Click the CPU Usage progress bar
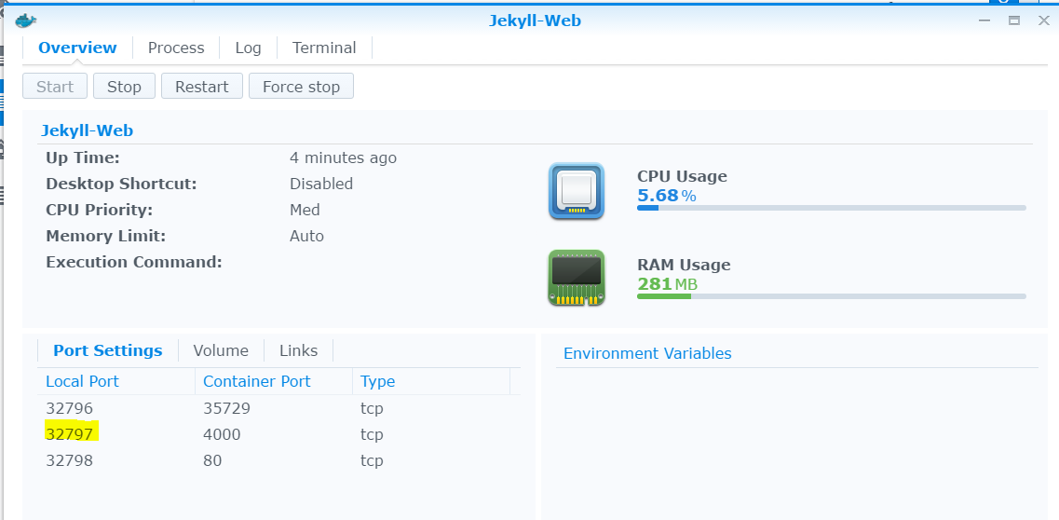 pos(831,208)
